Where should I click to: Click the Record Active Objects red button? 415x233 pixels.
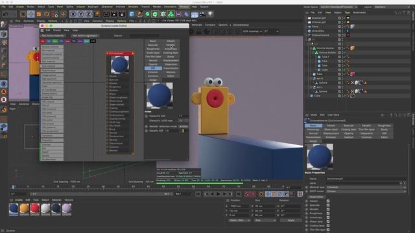[x=246, y=194]
